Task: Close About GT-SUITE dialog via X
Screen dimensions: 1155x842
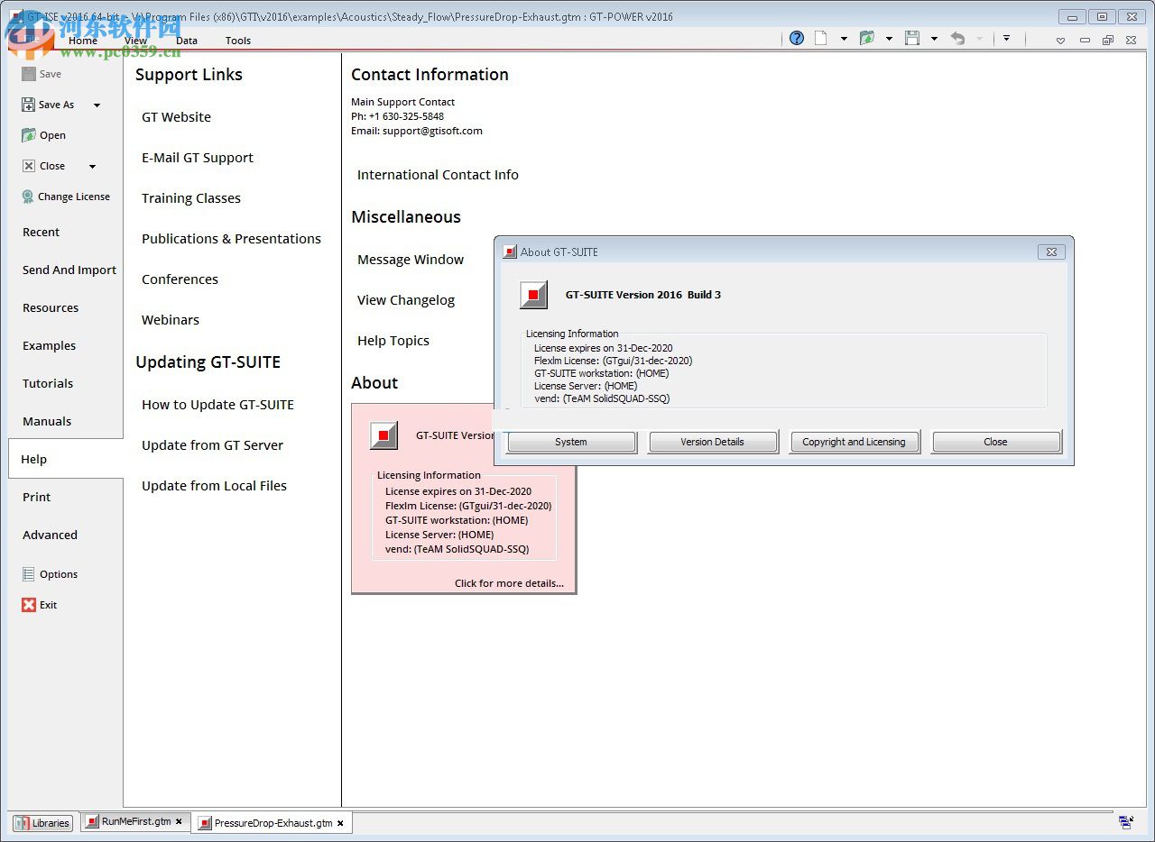Action: point(1051,252)
